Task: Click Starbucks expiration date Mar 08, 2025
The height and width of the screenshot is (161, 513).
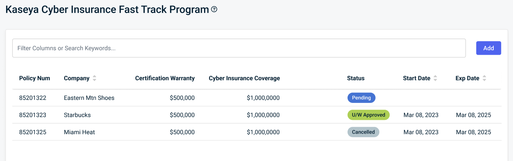Action: (x=473, y=115)
